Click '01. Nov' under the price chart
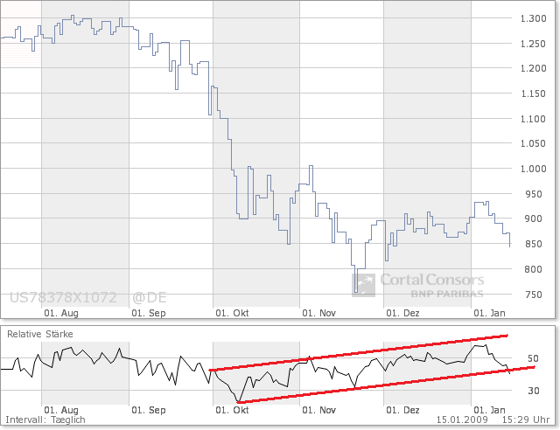The width and height of the screenshot is (560, 430). point(318,313)
